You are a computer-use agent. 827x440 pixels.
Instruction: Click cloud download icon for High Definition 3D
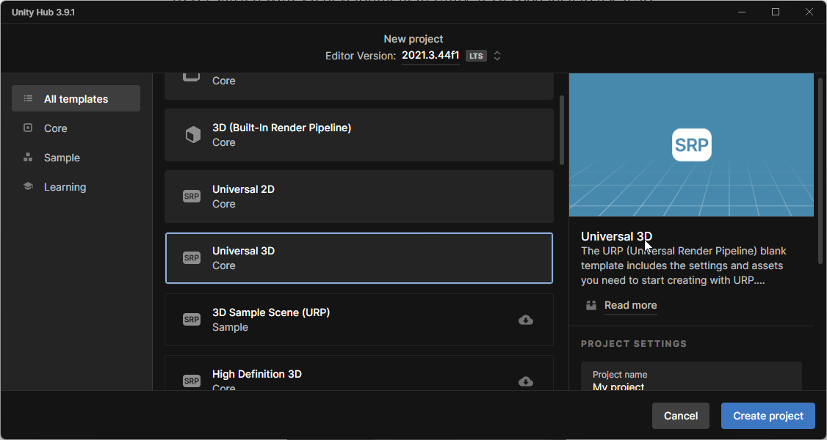(x=525, y=381)
